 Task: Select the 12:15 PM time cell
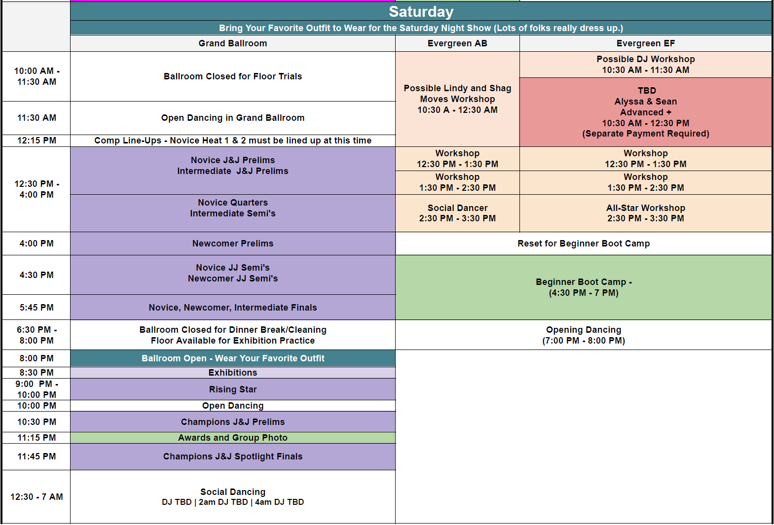tap(37, 140)
